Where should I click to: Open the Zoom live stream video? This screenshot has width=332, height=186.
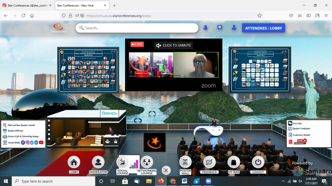click(x=174, y=65)
